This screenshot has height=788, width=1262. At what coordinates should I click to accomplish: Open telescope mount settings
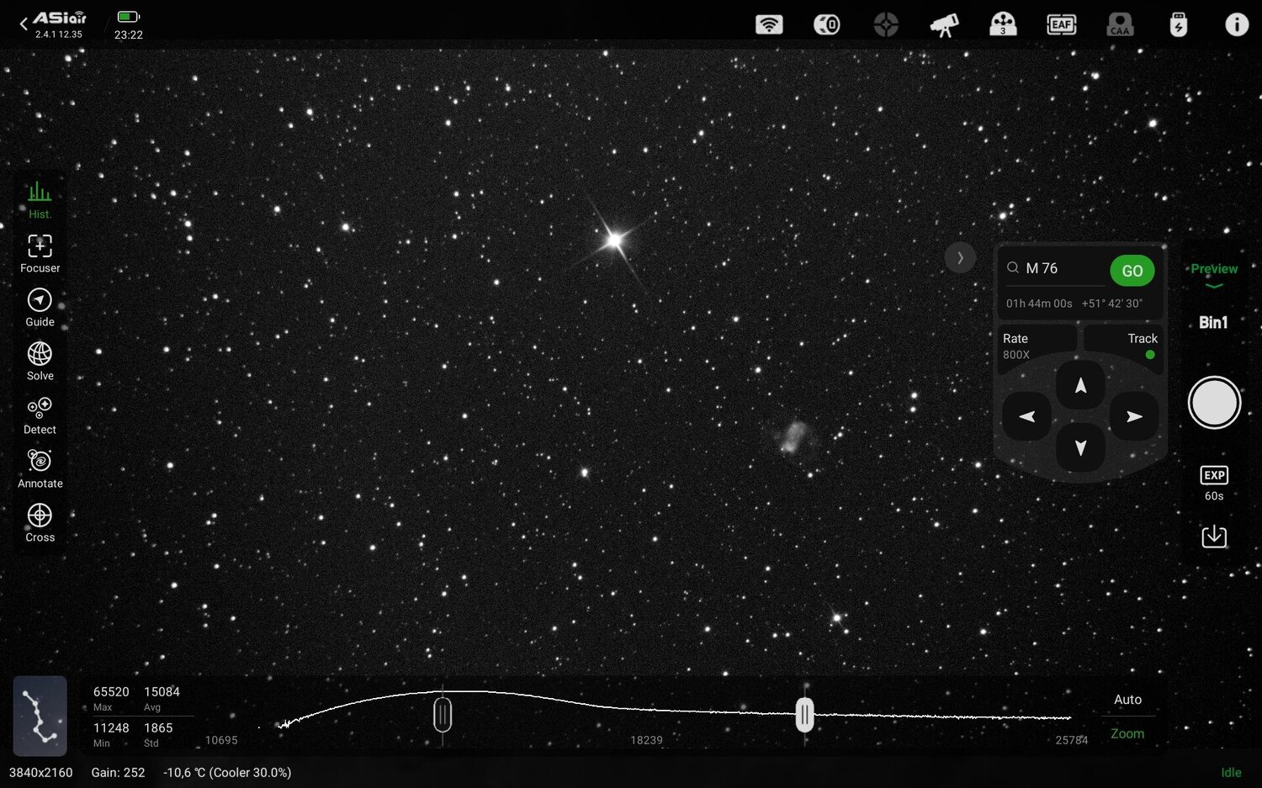pyautogui.click(x=944, y=24)
